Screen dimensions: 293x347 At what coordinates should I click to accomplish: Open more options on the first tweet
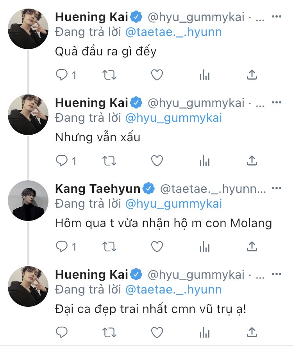pos(276,17)
